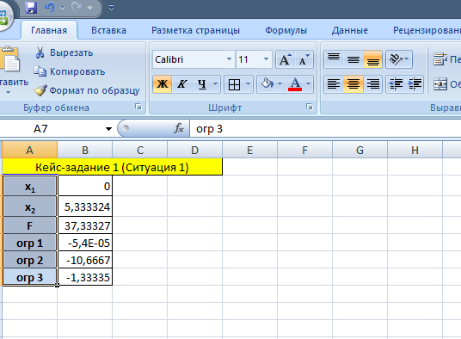Open the Underline style dropdown arrow
Image resolution: width=461 pixels, height=339 pixels.
(x=216, y=84)
